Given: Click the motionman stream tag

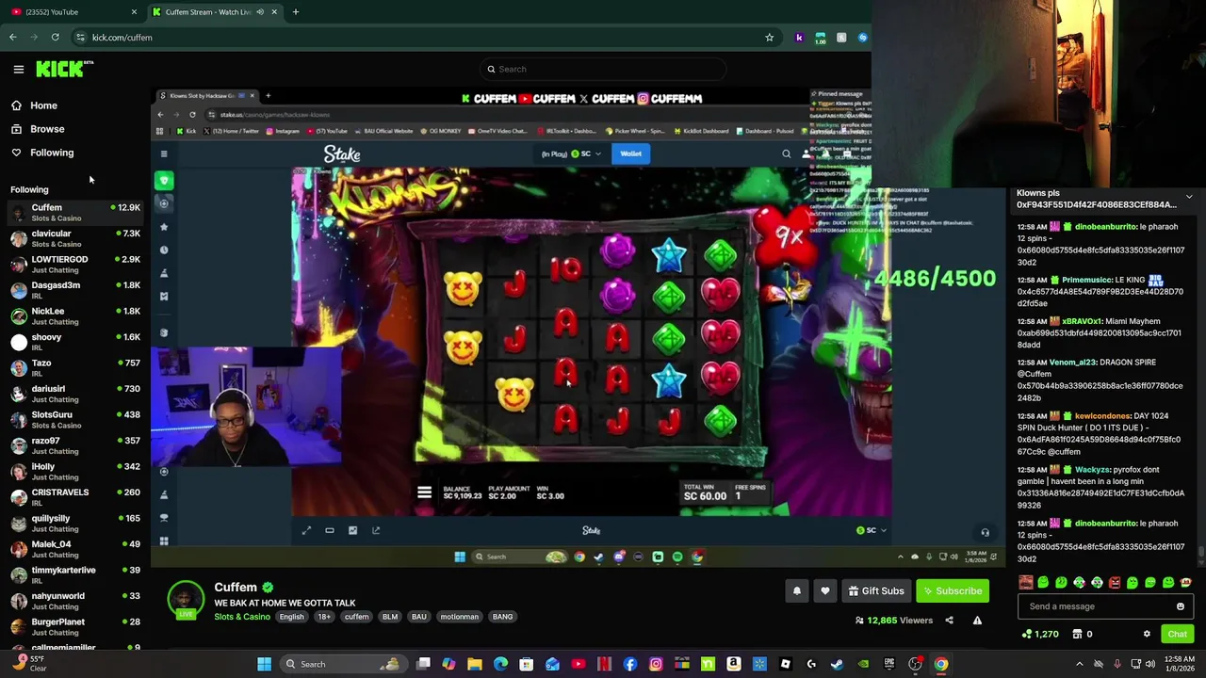Looking at the screenshot, I should click(460, 617).
